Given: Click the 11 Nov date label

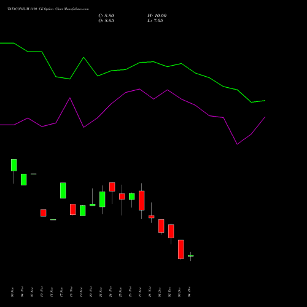Looking at the screenshot, I should [52, 292].
